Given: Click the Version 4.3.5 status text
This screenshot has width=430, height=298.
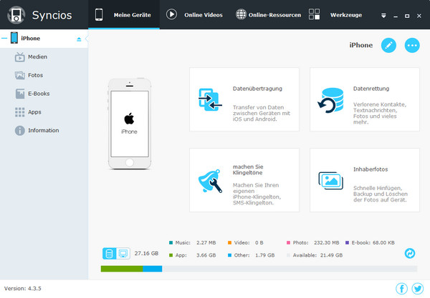Looking at the screenshot, I should [x=23, y=289].
